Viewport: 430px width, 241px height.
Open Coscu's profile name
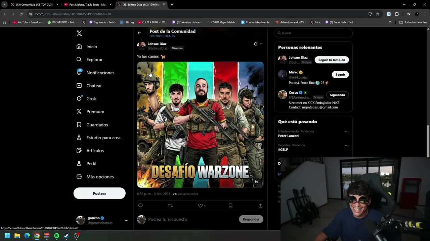[293, 93]
